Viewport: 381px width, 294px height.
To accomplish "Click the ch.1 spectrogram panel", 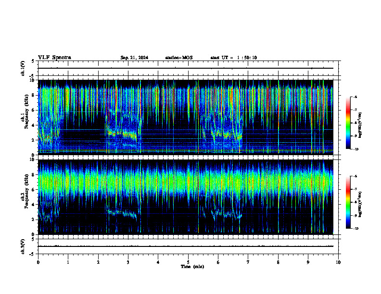I will [x=185, y=117].
